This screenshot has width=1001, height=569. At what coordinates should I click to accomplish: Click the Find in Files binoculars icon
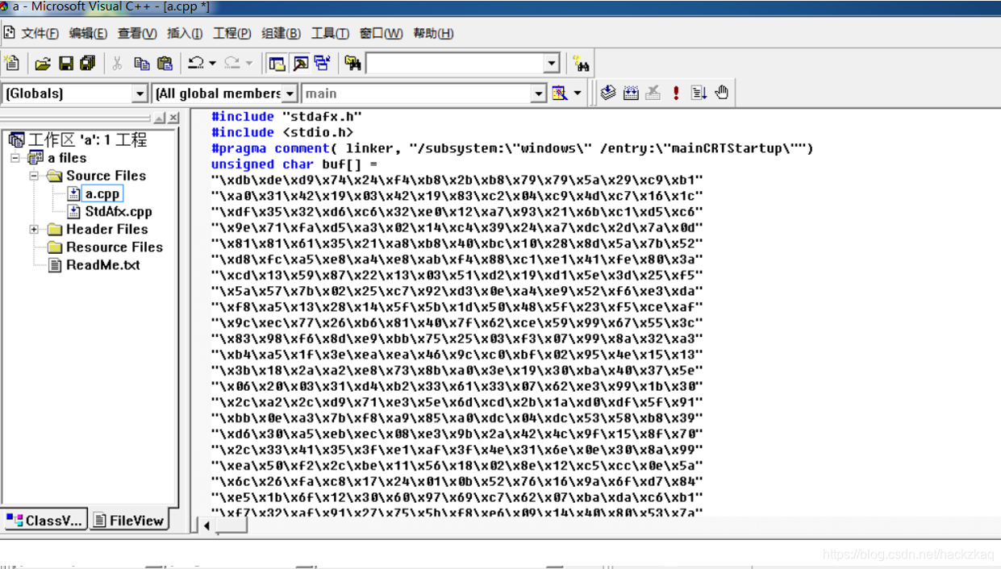[352, 63]
